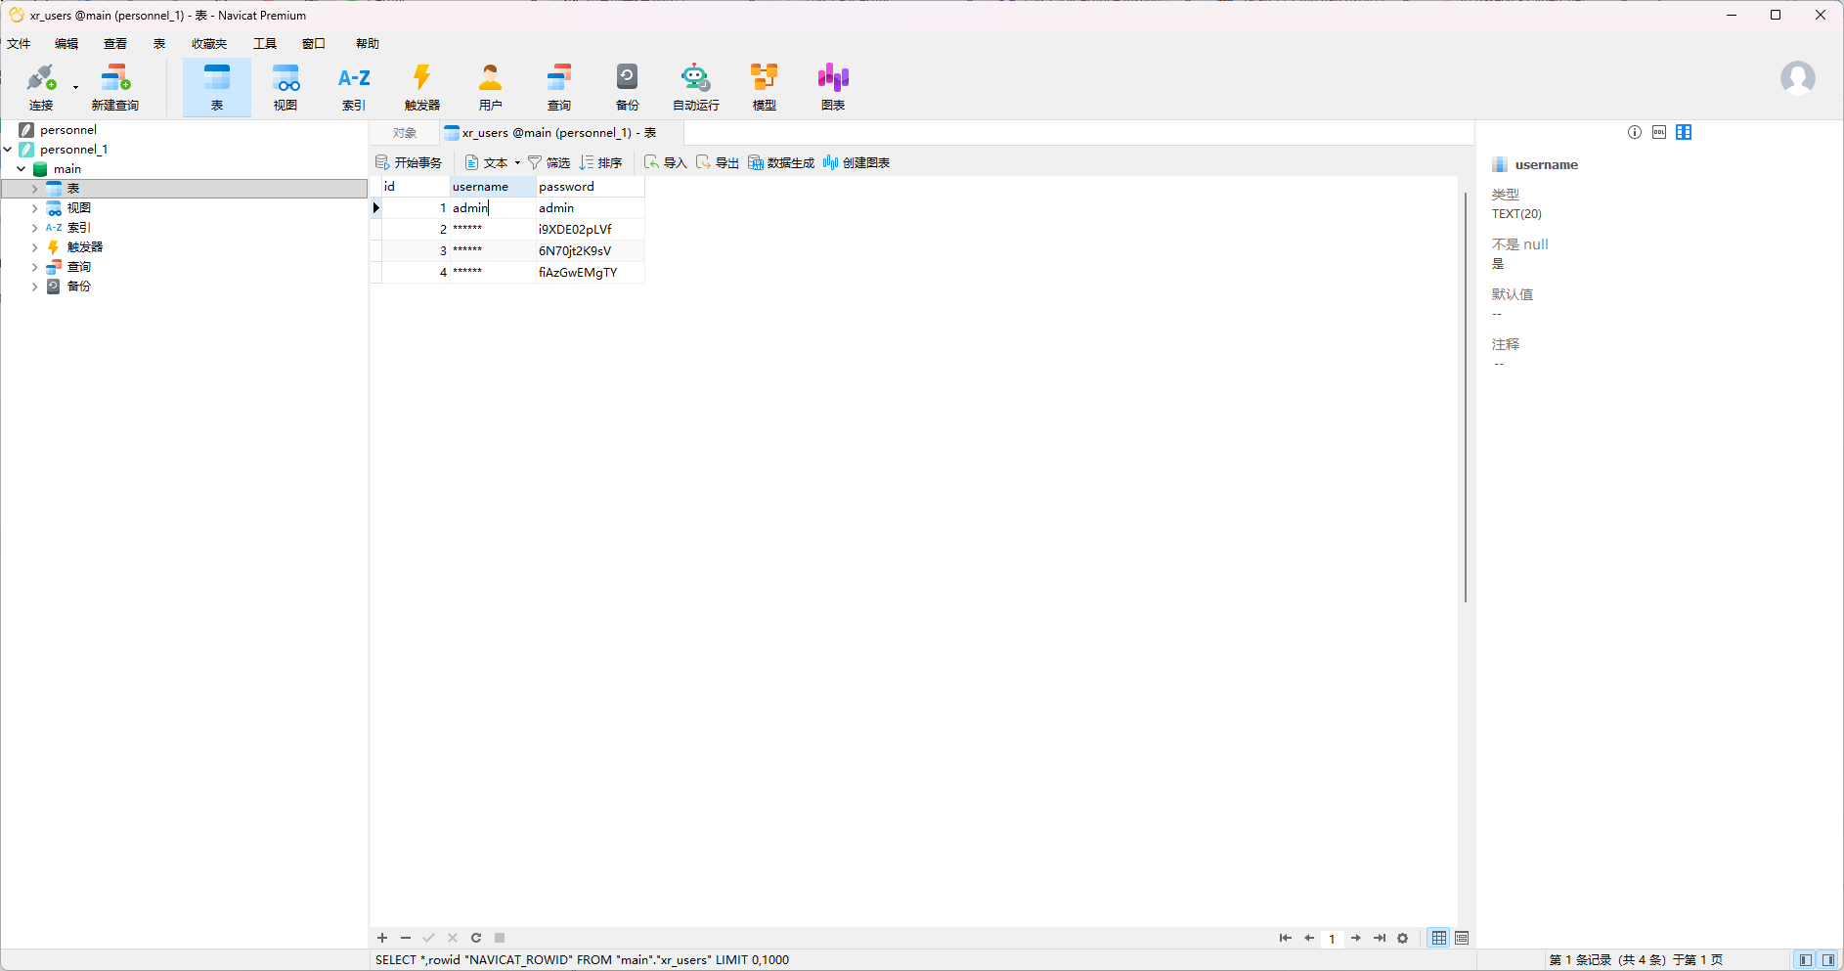Switch to form view at bottom right
The image size is (1844, 971).
(x=1462, y=938)
